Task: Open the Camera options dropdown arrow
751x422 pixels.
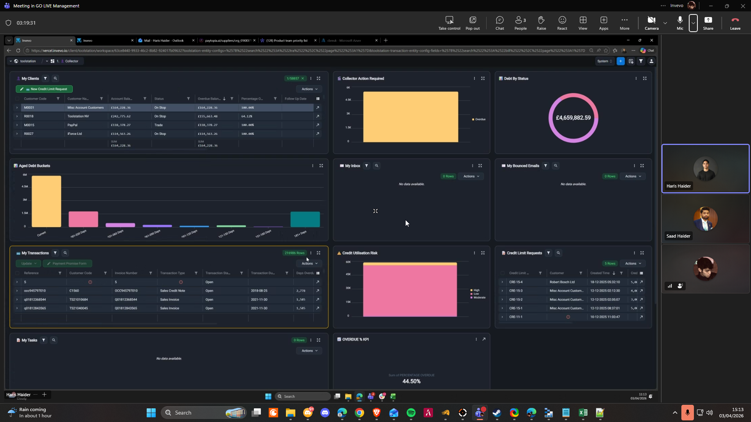Action: click(665, 23)
